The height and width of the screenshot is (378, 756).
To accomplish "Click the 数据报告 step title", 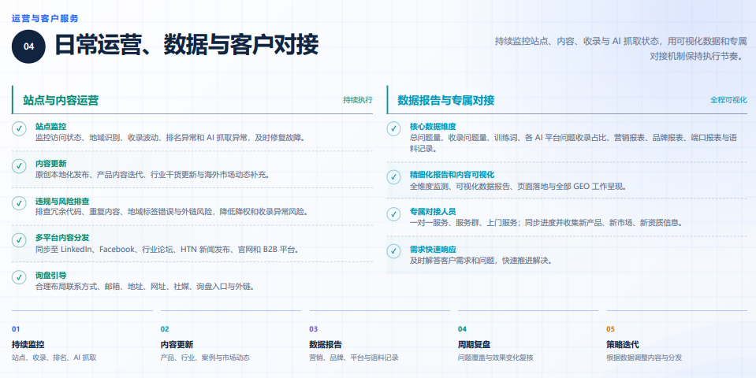I will pyautogui.click(x=326, y=345).
